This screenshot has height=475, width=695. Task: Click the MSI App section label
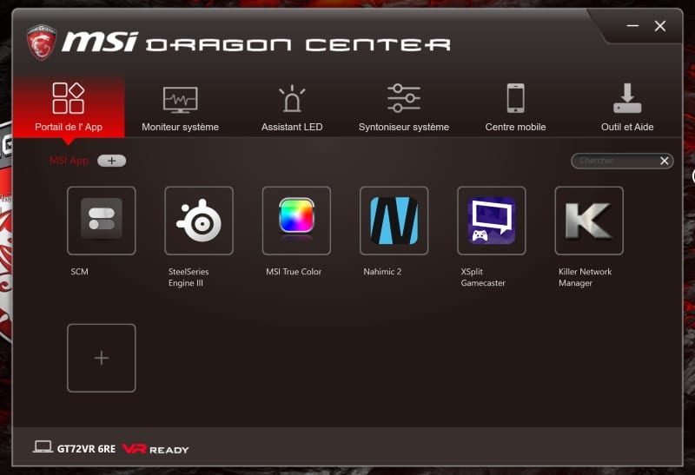pyautogui.click(x=69, y=161)
